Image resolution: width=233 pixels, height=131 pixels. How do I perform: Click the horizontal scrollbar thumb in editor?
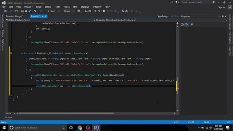66,114
